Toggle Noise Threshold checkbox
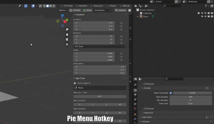The image size is (214, 124). (x=170, y=93)
